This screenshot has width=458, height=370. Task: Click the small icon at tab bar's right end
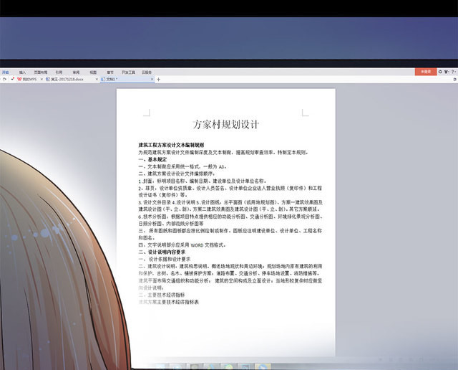tap(454, 79)
